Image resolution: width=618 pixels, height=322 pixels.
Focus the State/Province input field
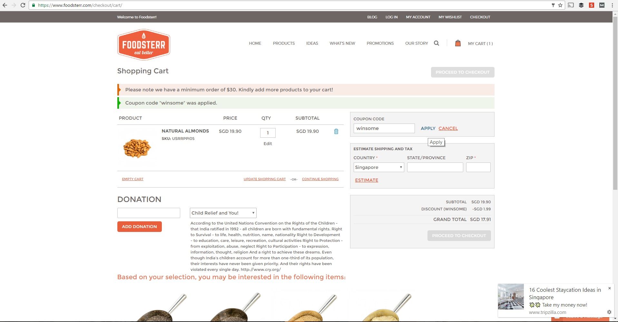(x=435, y=167)
